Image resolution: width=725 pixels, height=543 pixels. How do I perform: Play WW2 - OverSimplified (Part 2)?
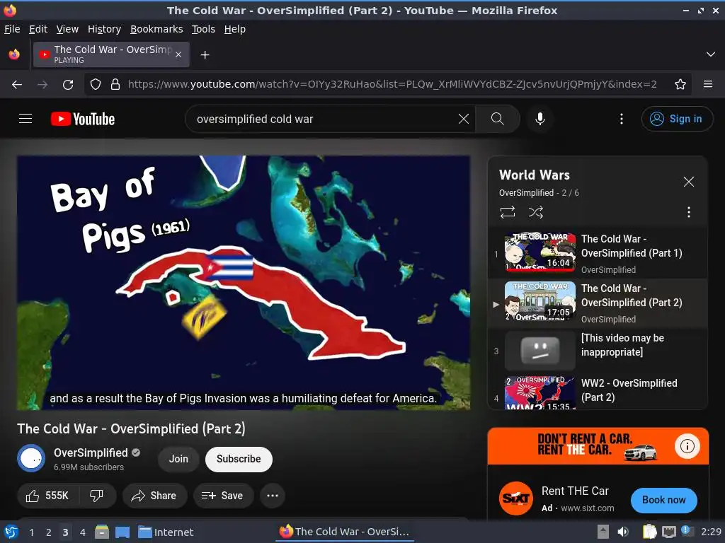[598, 392]
